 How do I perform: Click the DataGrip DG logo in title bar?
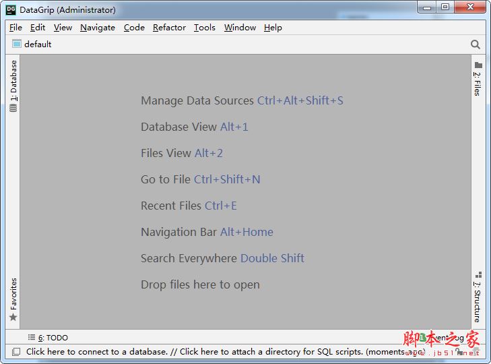pos(11,9)
